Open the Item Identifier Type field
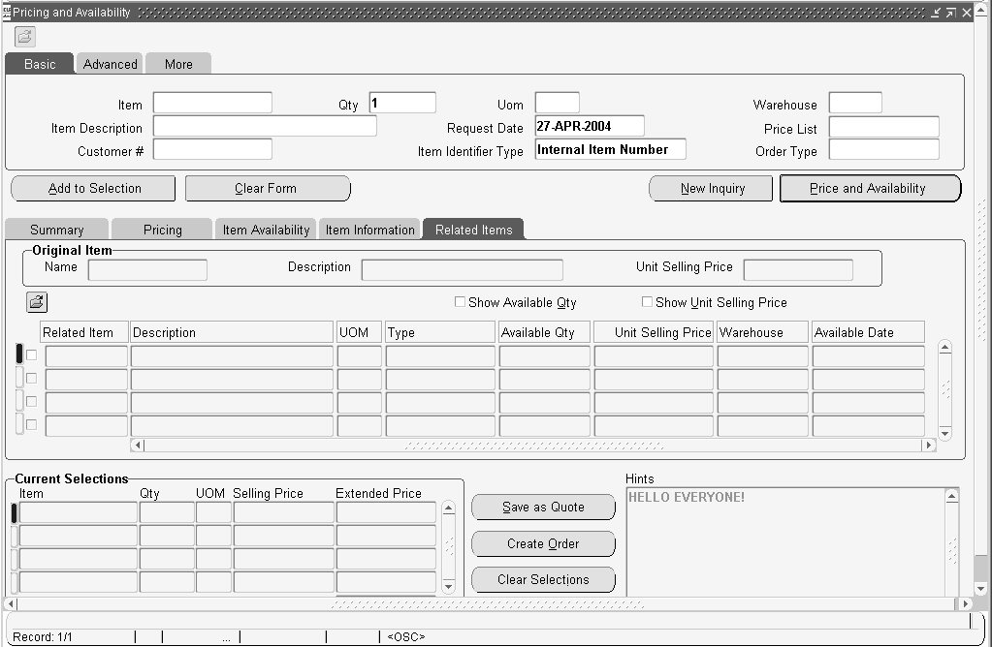This screenshot has width=992, height=647. tap(611, 150)
